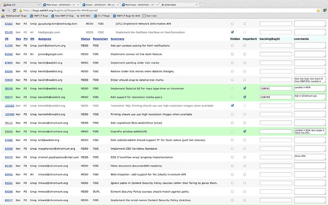Sort the table by the Assignee column
Viewport: 328px width, 205px height.
point(44,39)
